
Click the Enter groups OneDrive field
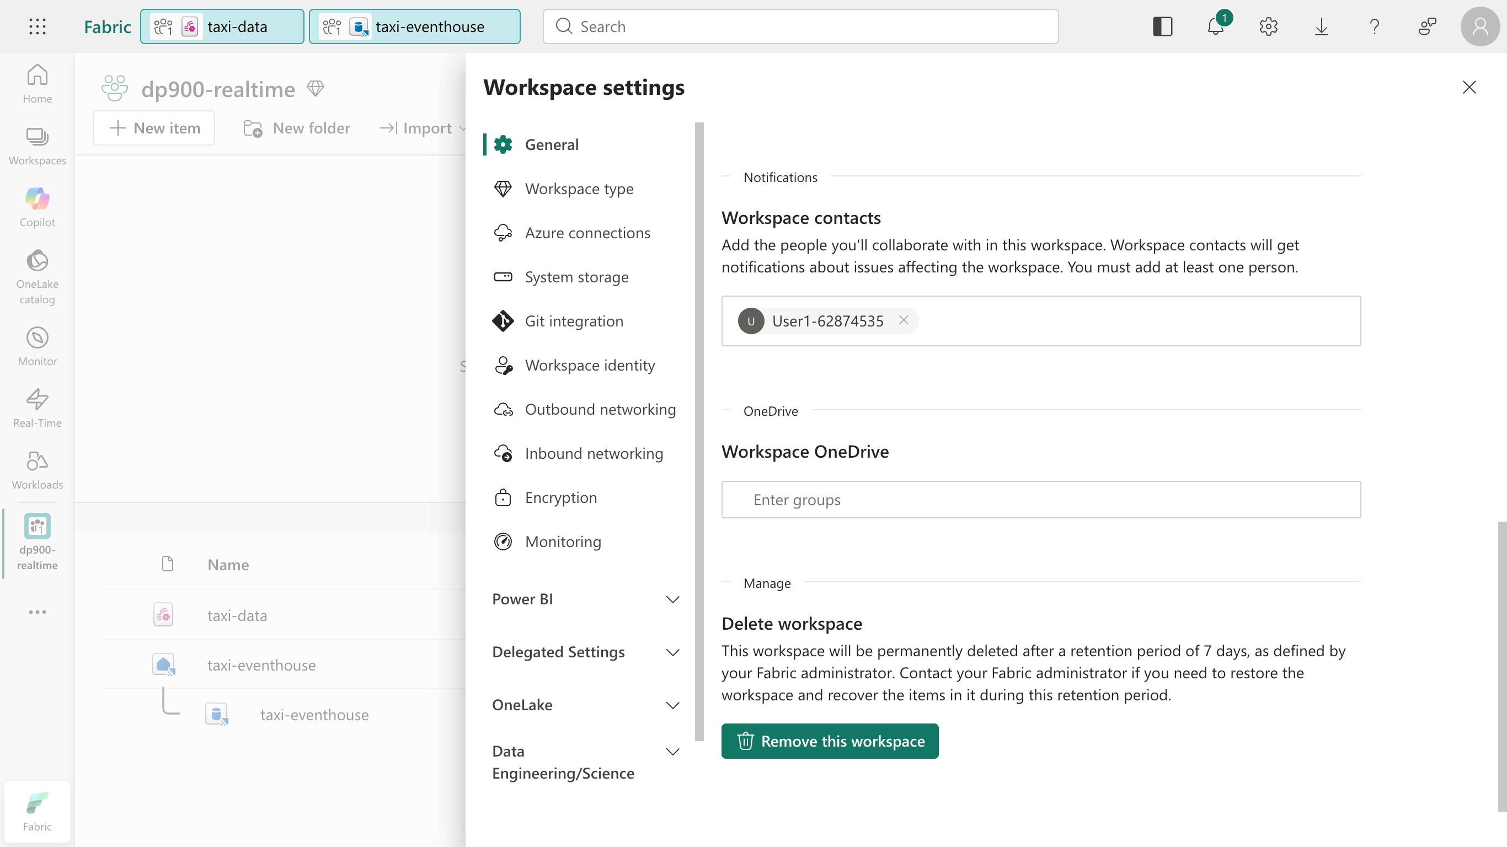1041,500
